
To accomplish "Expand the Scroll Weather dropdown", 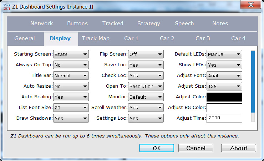I will tap(146, 108).
